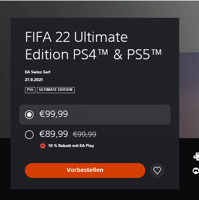199x200 pixels.
Task: Click the PS4™ text in the title
Action: coord(90,54)
